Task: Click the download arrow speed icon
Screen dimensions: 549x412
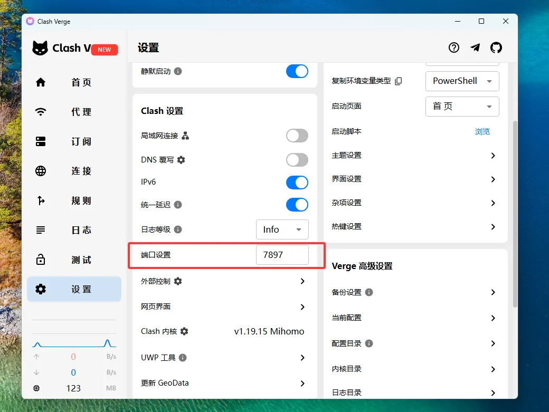Action: (36, 372)
